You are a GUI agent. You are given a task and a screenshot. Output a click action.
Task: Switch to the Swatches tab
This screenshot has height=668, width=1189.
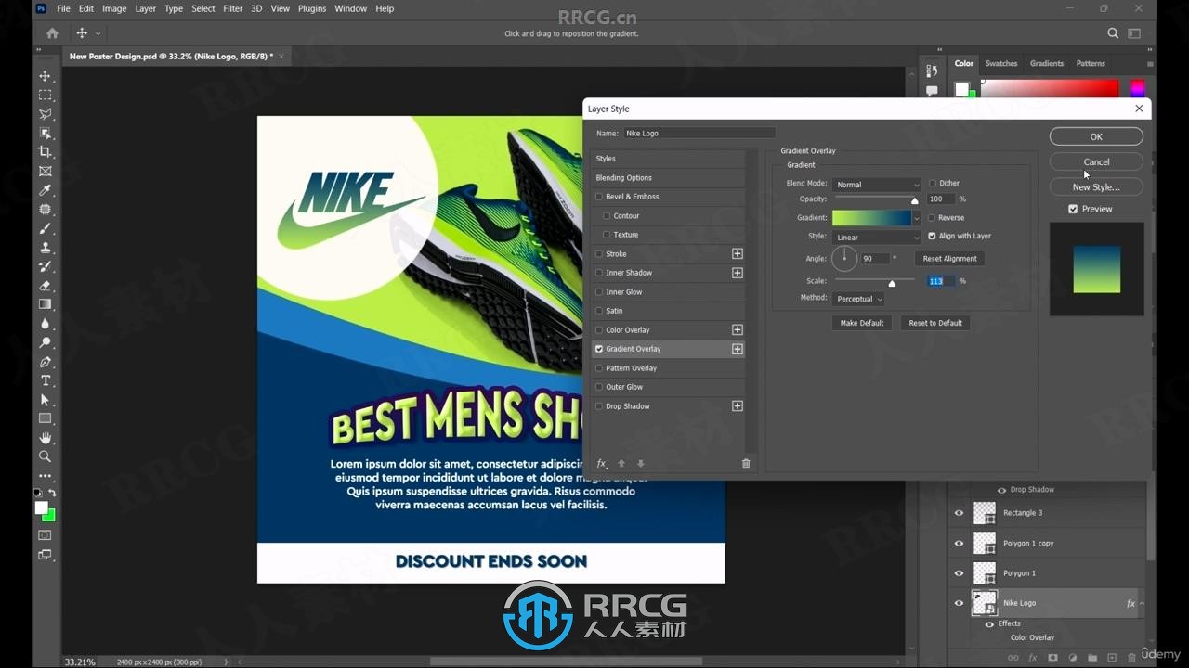[x=1000, y=63]
